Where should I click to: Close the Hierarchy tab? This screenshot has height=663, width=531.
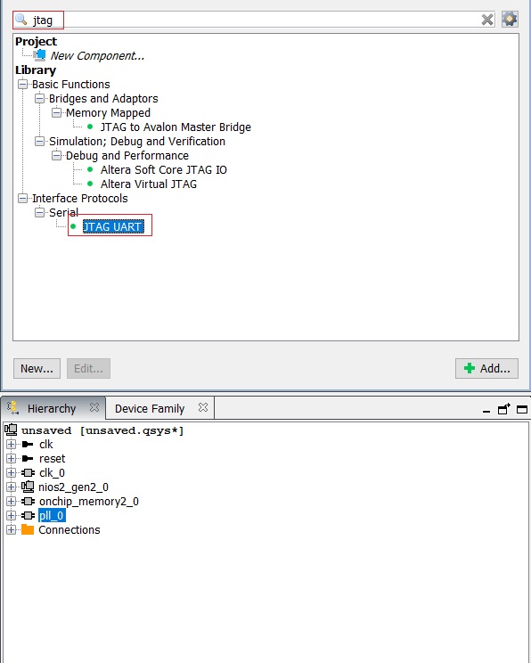(x=94, y=407)
